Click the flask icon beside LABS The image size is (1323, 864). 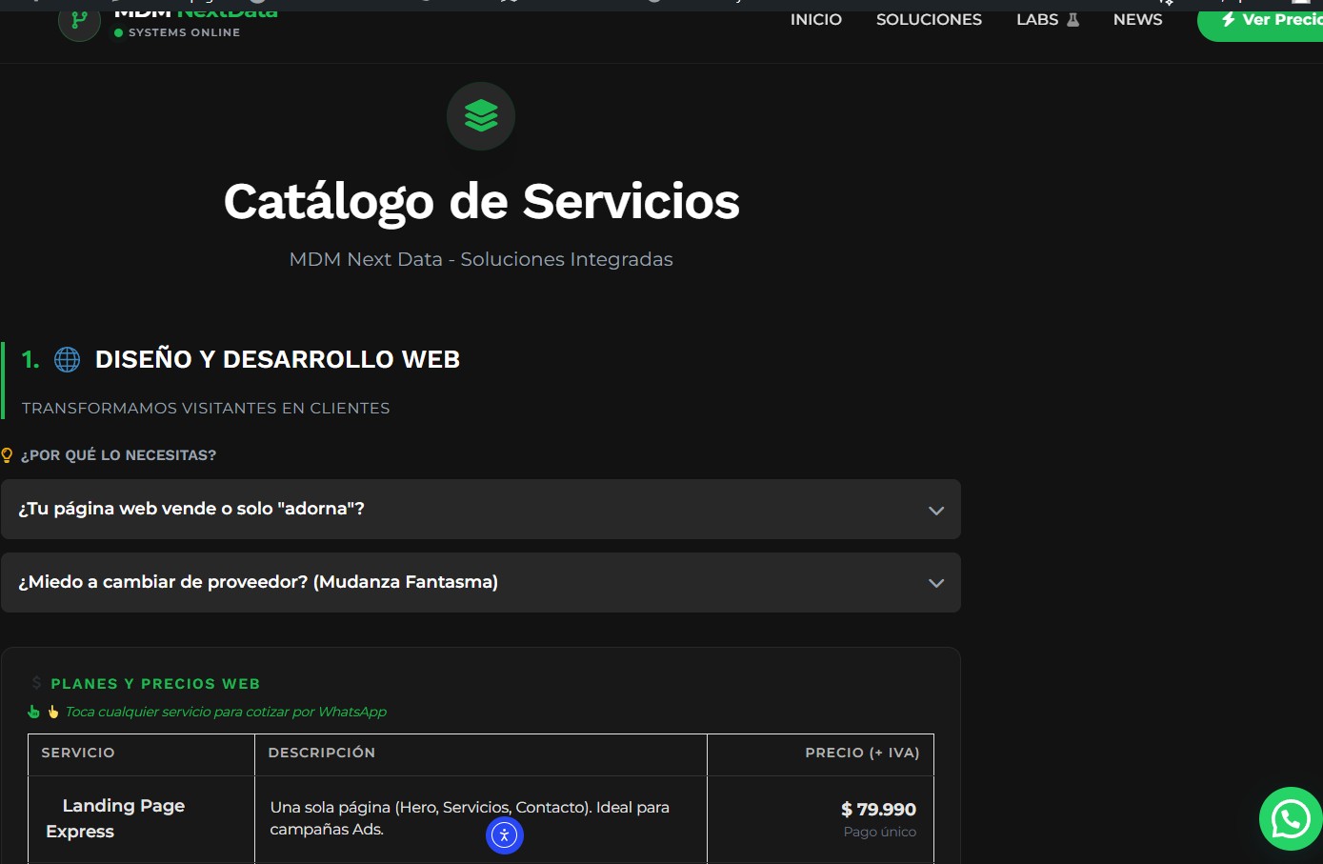coord(1072,20)
